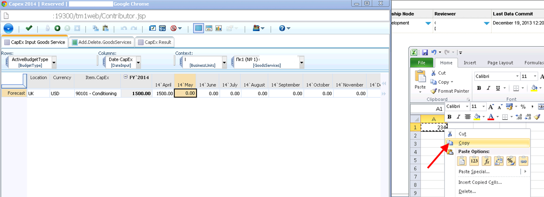Click Cut in the ribbon Clipboard group
Screen dimensions: 544x197
438,73
